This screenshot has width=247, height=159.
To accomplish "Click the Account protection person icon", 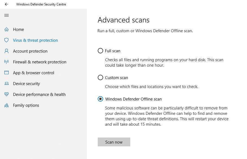I will [7, 51].
